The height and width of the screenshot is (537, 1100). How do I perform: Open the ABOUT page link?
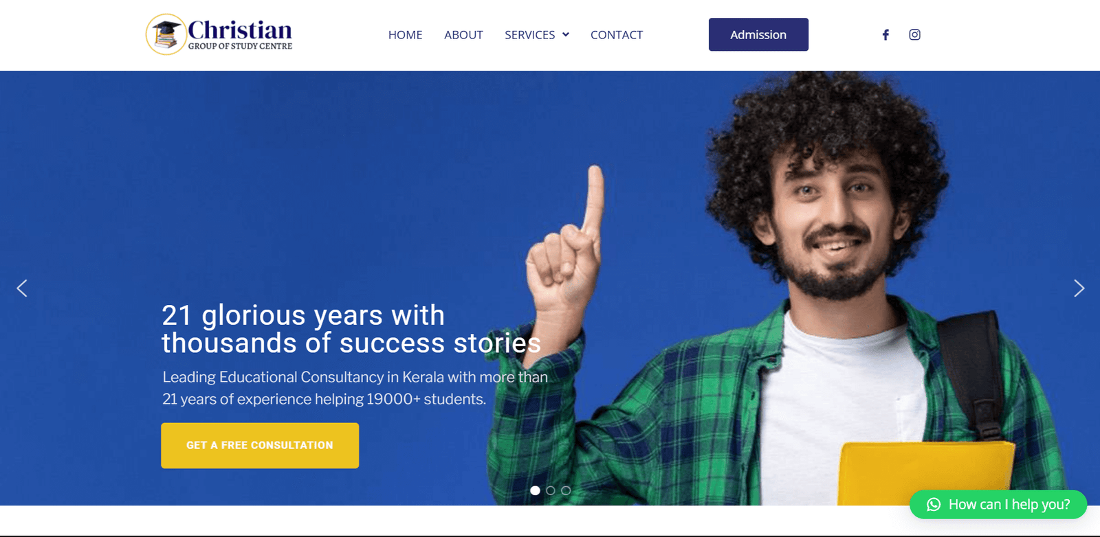coord(463,35)
